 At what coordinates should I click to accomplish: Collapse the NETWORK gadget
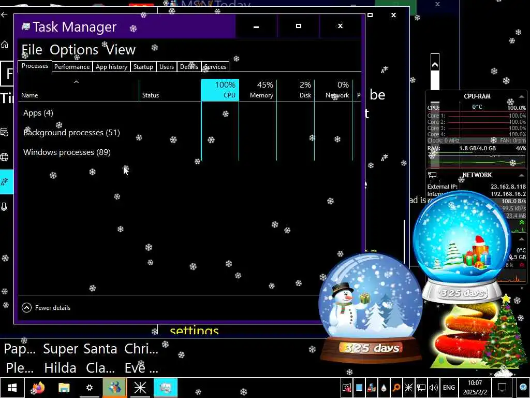point(522,175)
